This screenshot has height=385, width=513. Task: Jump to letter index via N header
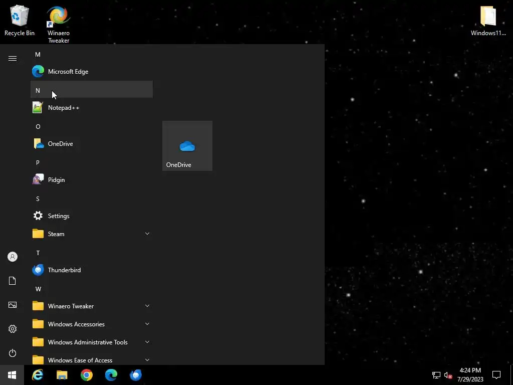(92, 89)
